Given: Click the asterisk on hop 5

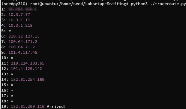Looking at the screenshot, I should click(10, 31).
